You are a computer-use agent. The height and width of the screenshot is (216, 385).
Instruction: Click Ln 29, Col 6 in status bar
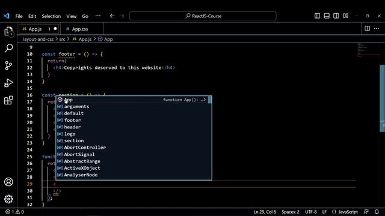click(265, 212)
